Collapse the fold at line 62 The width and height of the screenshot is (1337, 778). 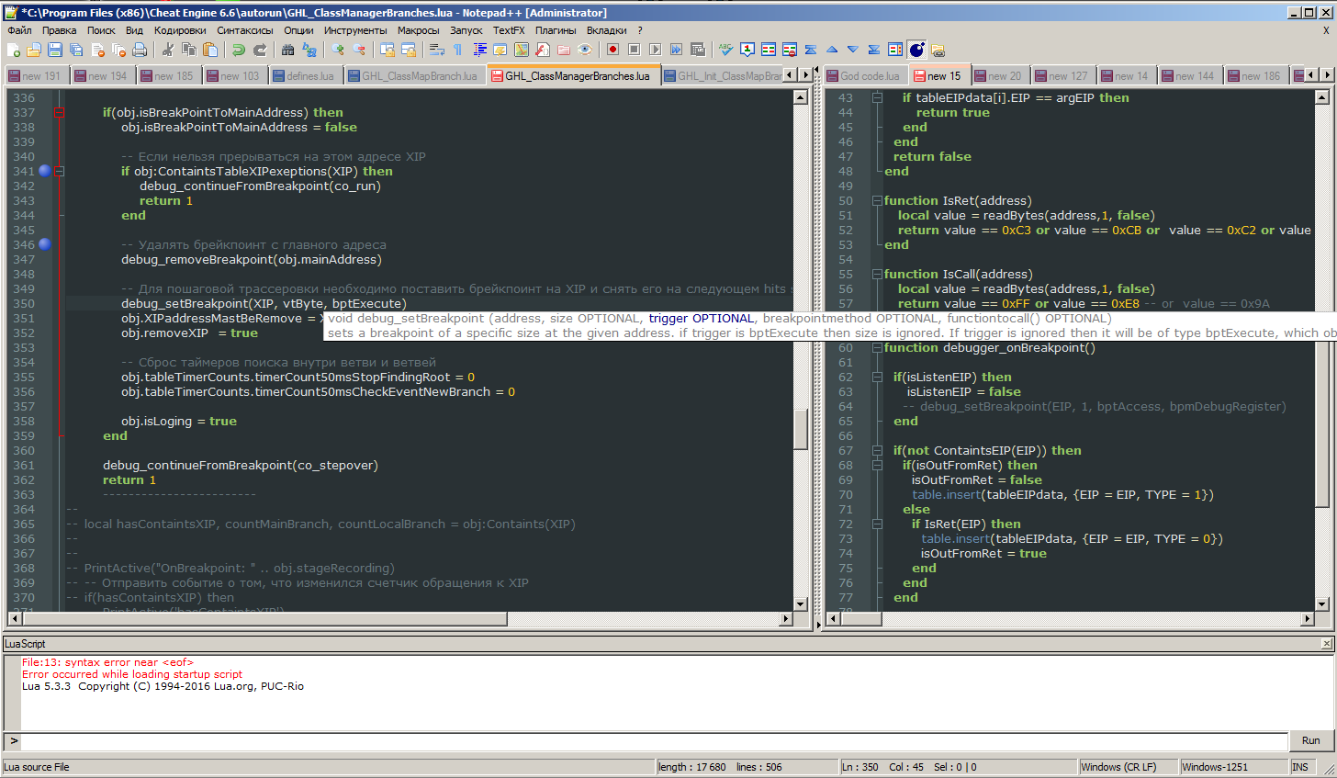tap(877, 377)
